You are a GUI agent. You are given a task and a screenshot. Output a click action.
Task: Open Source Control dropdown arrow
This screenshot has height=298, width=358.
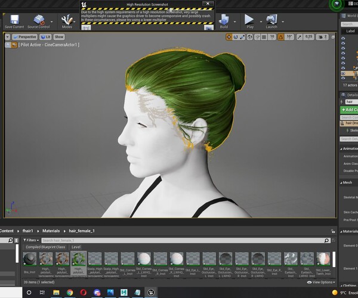tap(51, 22)
